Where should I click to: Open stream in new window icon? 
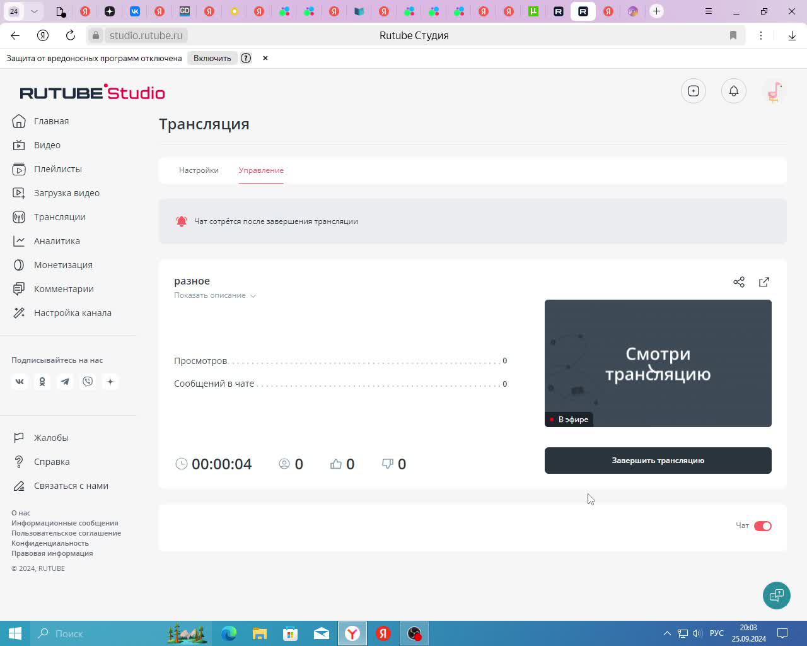tap(764, 282)
